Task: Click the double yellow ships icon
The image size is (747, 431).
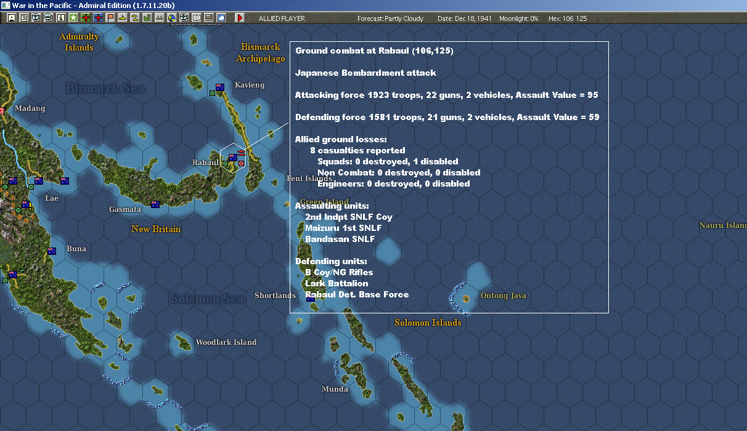Action: 134,18
